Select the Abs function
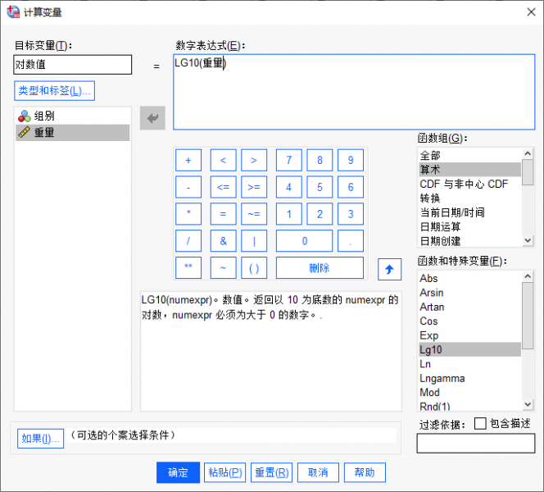This screenshot has width=544, height=492. click(469, 278)
